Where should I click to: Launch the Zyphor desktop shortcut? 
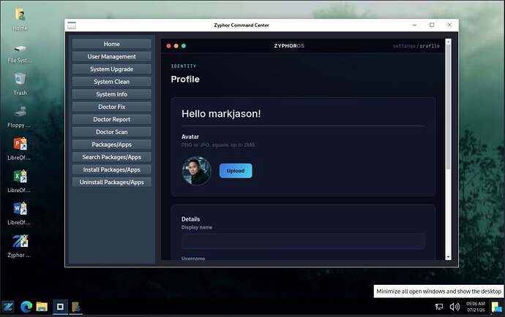coord(20,241)
